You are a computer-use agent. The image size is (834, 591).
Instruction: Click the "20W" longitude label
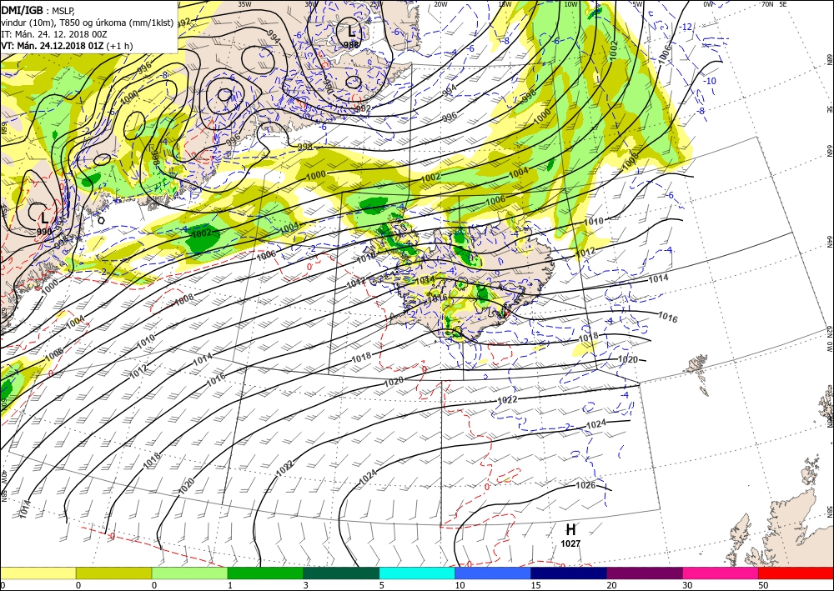click(x=440, y=3)
